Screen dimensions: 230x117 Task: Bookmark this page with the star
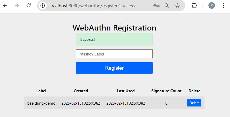pos(178,6)
